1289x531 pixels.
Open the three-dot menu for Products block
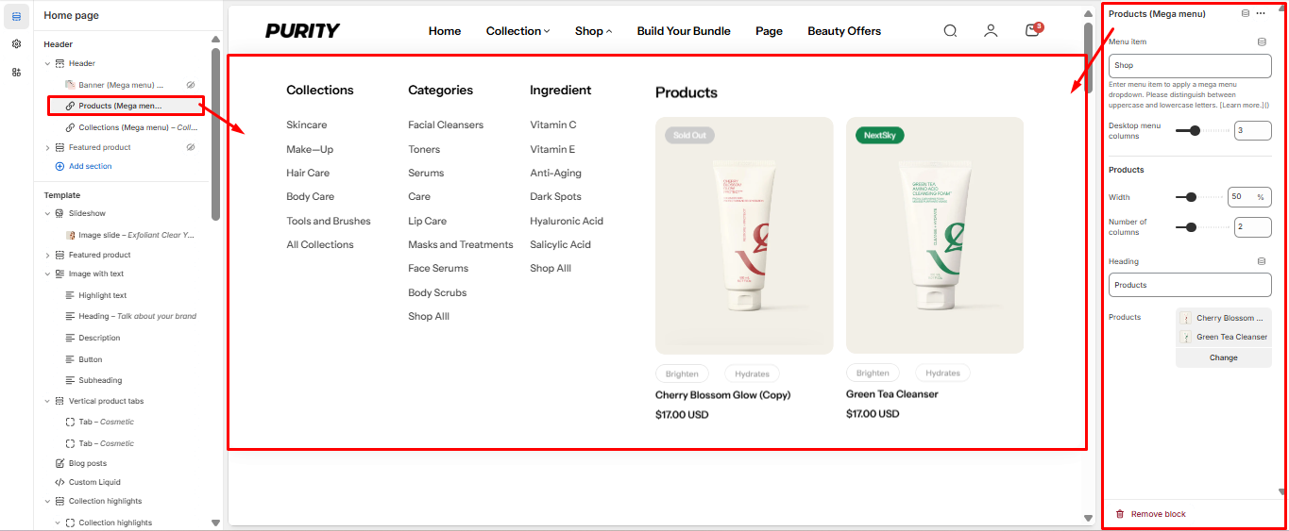(x=1261, y=14)
